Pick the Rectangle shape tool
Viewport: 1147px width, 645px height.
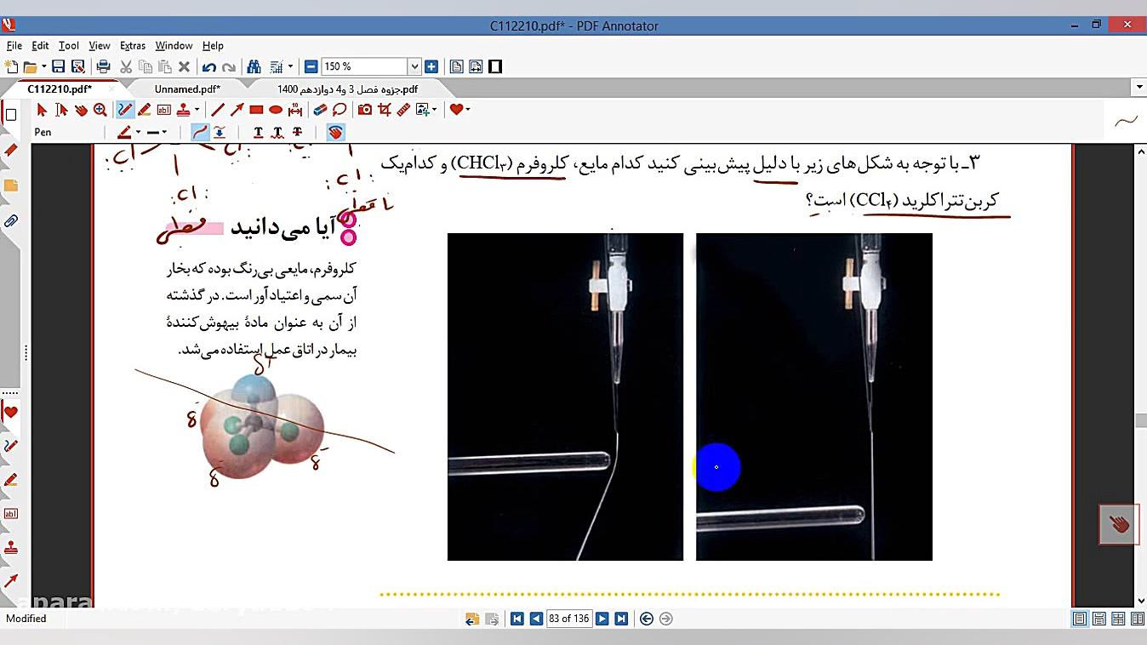click(256, 110)
